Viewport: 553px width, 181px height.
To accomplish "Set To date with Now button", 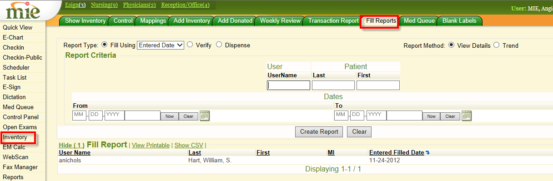I will coord(432,116).
